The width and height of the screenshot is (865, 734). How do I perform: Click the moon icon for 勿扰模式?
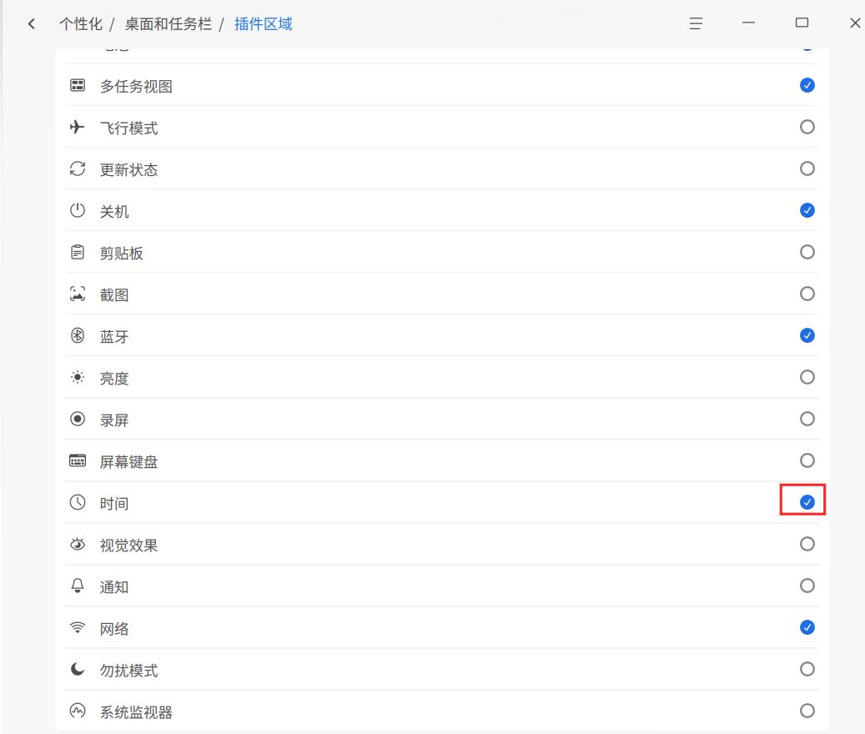tap(78, 670)
